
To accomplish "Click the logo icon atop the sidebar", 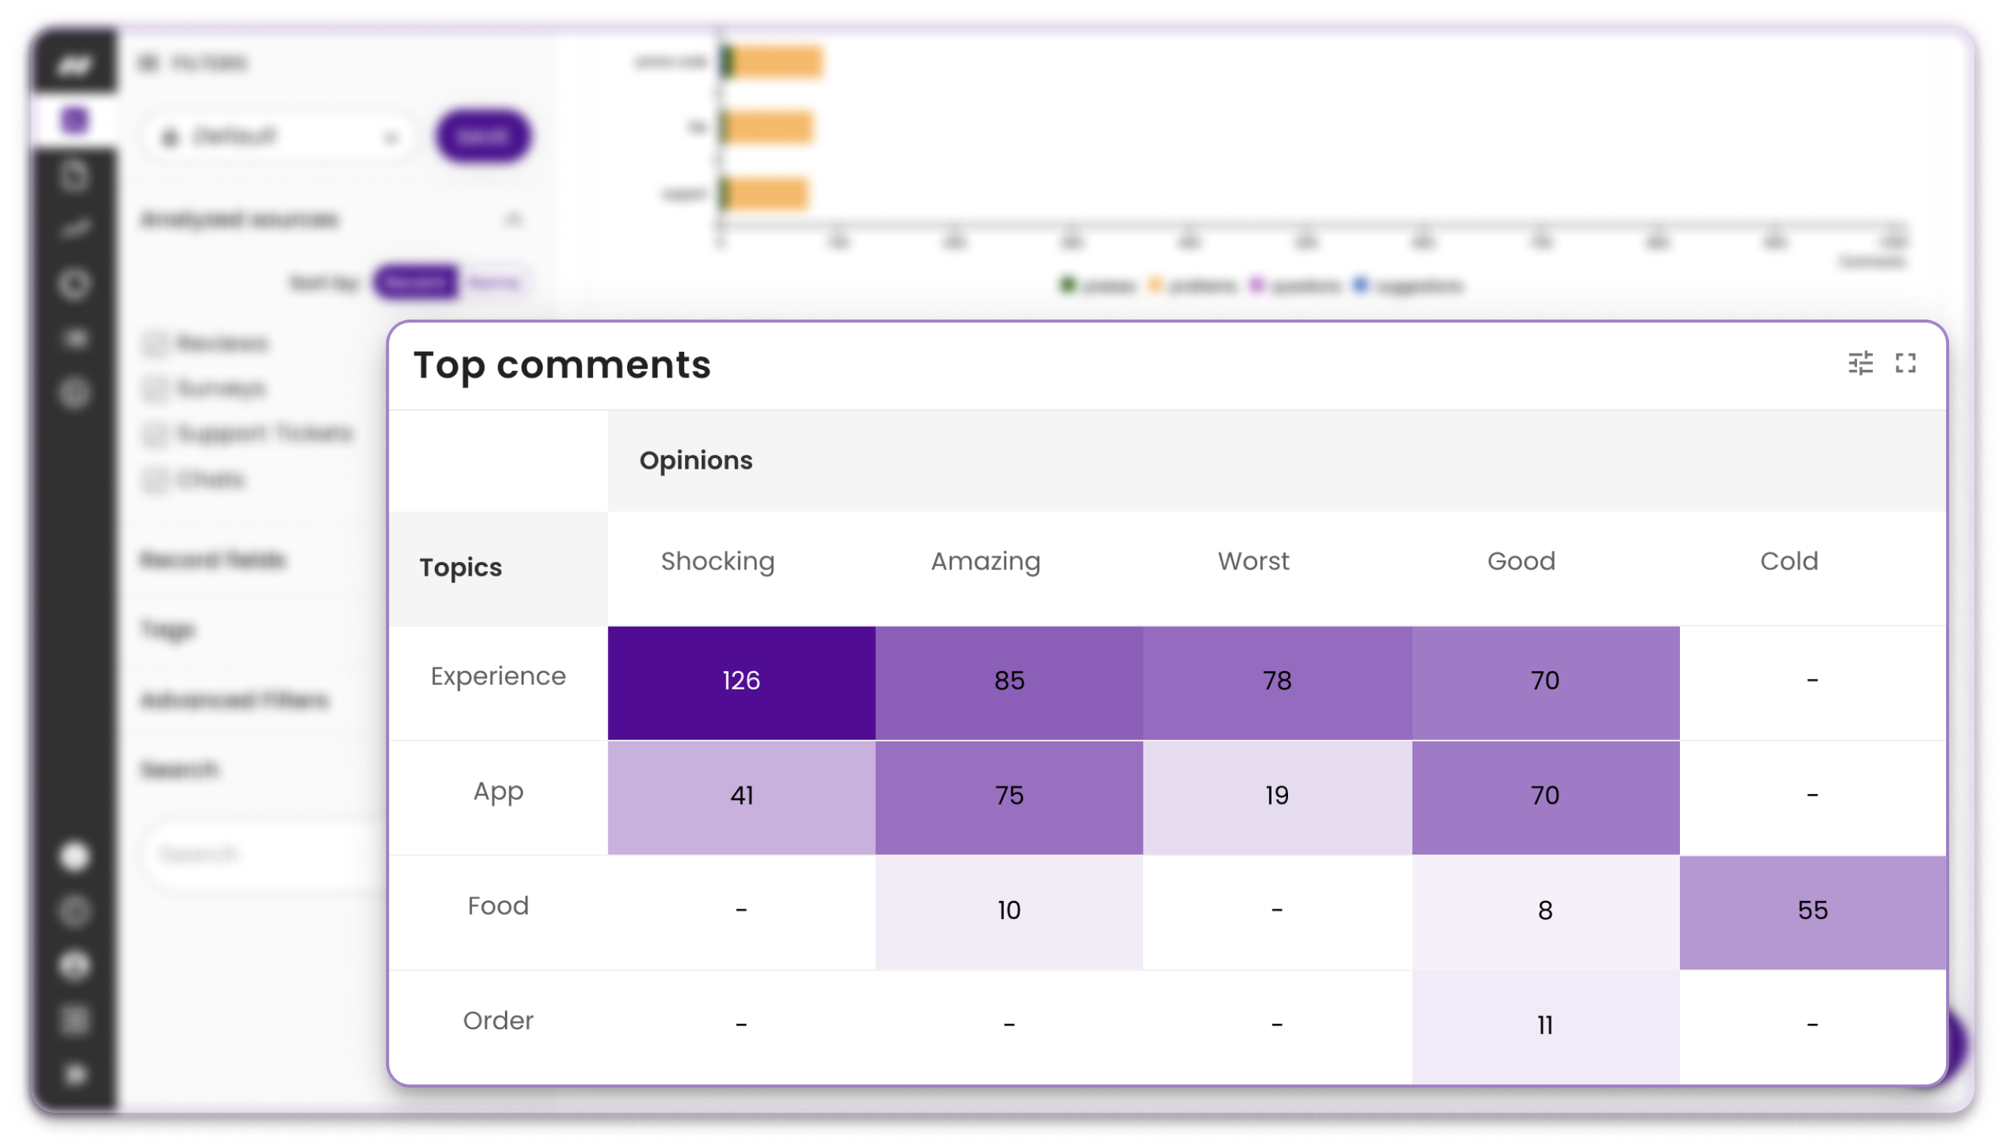I will pyautogui.click(x=75, y=65).
